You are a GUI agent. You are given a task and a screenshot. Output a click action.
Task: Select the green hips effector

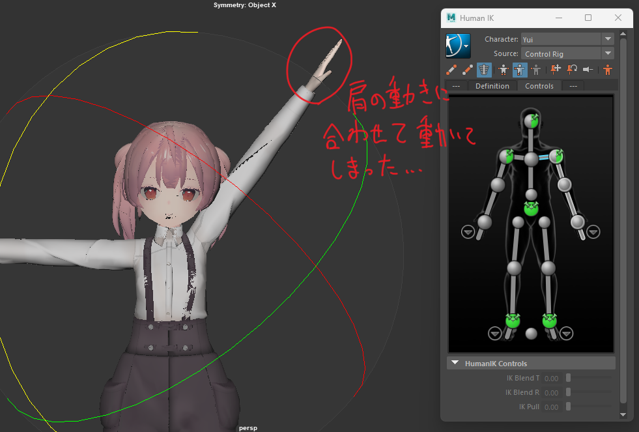(x=531, y=209)
